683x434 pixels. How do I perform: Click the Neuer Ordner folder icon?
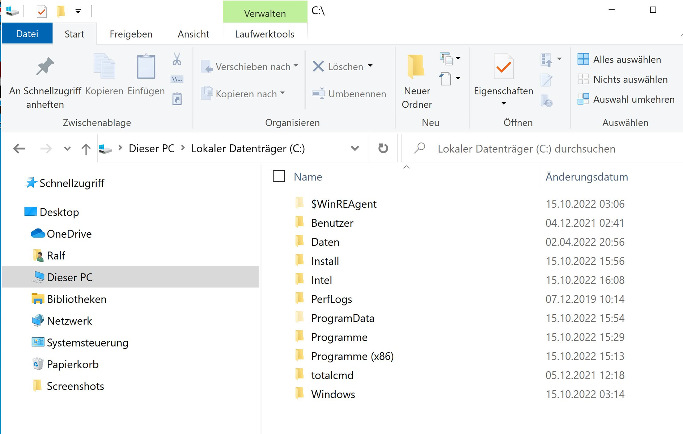pos(416,67)
